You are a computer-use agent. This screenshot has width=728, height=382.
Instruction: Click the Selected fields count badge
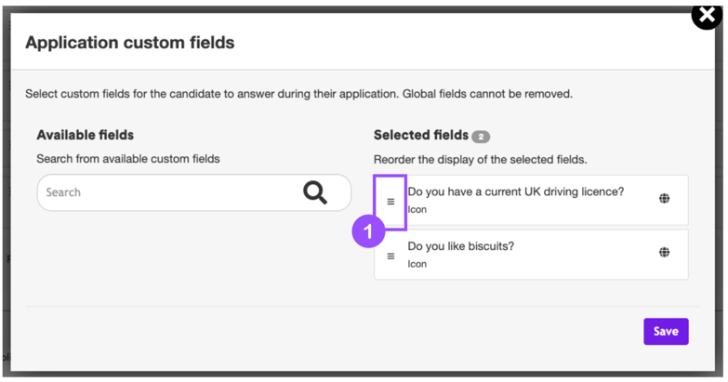(481, 137)
